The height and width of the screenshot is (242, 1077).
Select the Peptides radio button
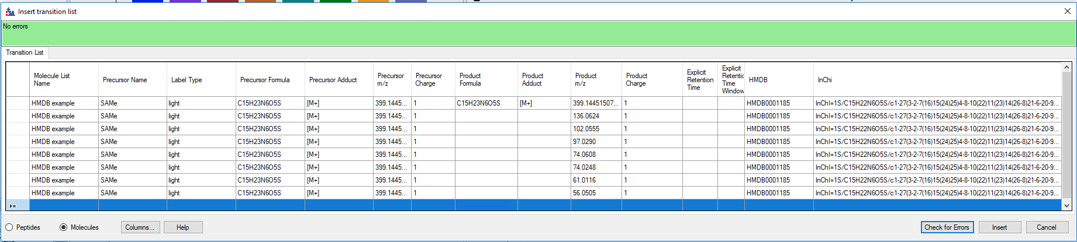click(9, 227)
